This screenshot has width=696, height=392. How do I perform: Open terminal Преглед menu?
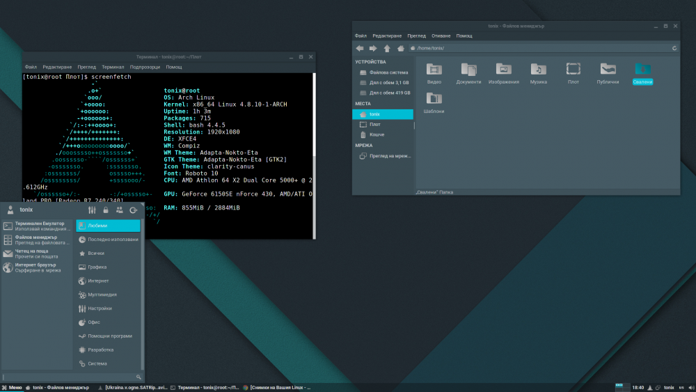(86, 67)
